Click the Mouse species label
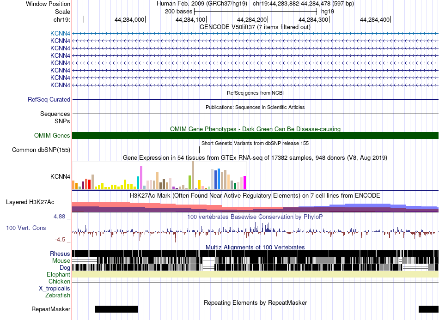Screen dimensions: 439x320 [x=61, y=261]
